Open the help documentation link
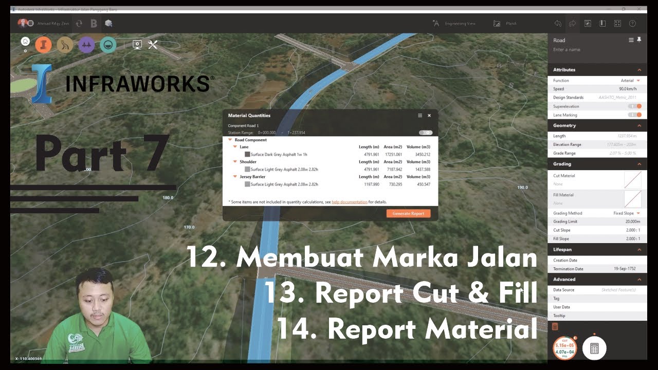The width and height of the screenshot is (658, 370). point(350,202)
